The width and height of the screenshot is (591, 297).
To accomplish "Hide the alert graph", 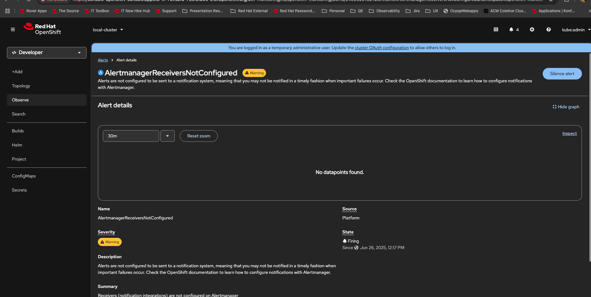I will point(566,107).
